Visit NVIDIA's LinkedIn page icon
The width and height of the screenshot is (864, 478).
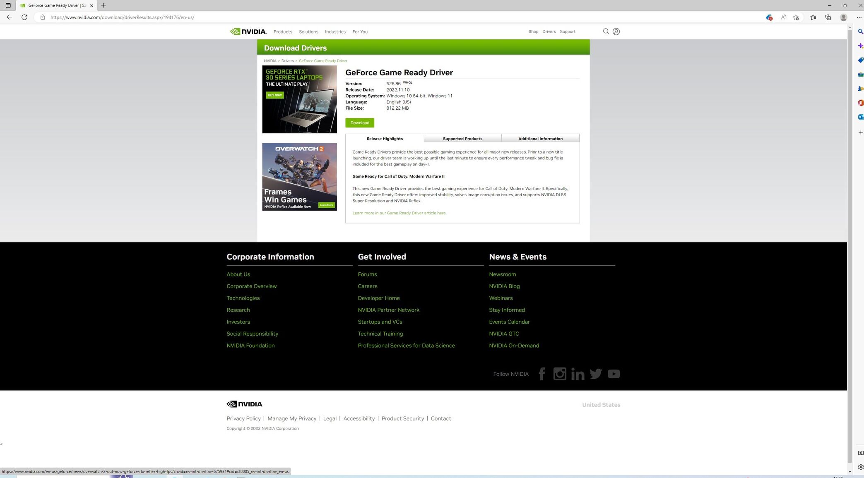[578, 374]
